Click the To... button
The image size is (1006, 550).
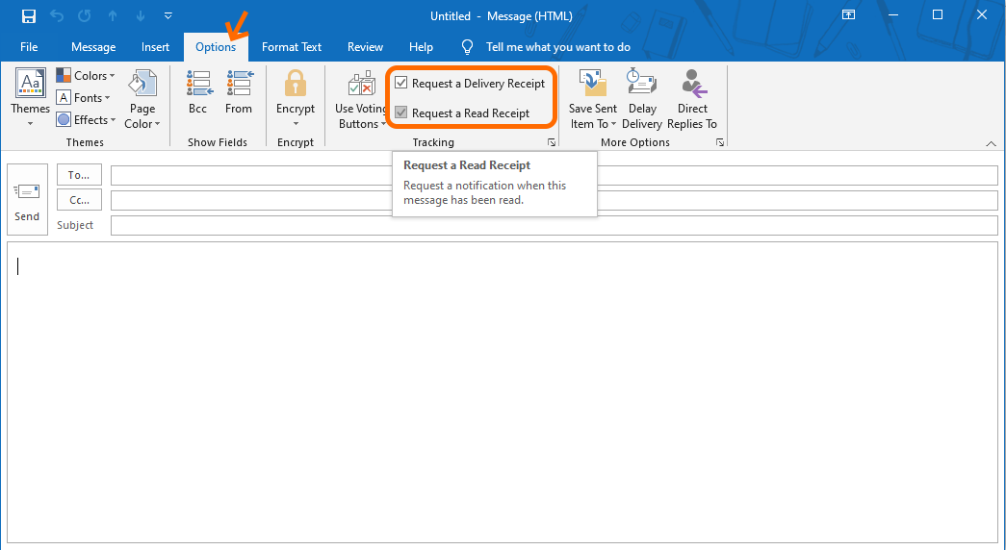coord(80,175)
